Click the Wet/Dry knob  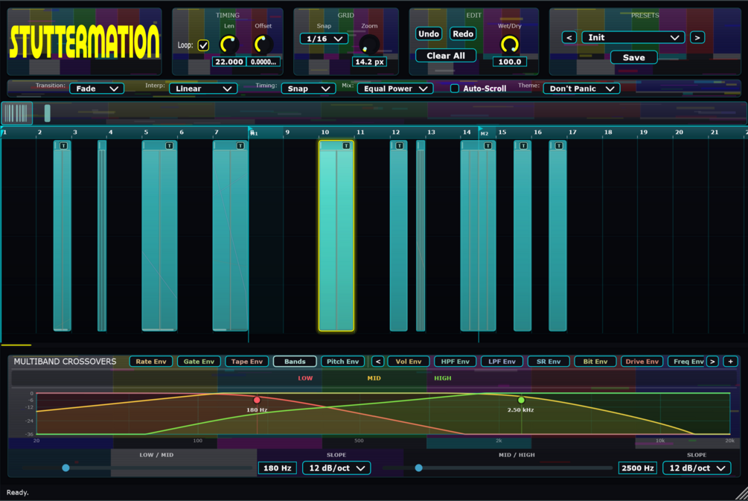point(510,45)
